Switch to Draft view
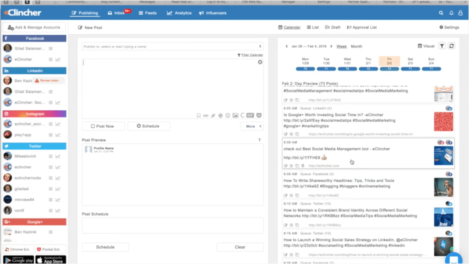The width and height of the screenshot is (469, 264). coord(333,27)
